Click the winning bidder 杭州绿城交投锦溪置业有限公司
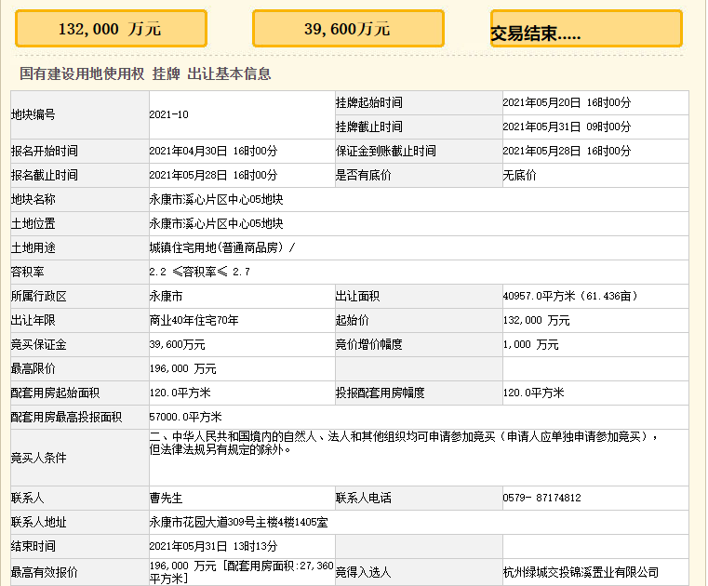The image size is (708, 586). point(580,572)
